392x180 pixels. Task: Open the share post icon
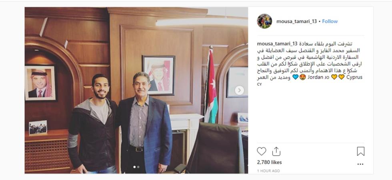coord(276,151)
